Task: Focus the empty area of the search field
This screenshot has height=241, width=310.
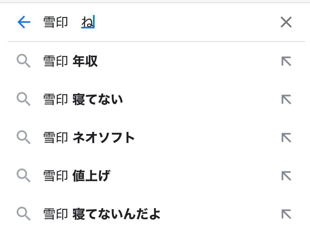Action: 185,22
